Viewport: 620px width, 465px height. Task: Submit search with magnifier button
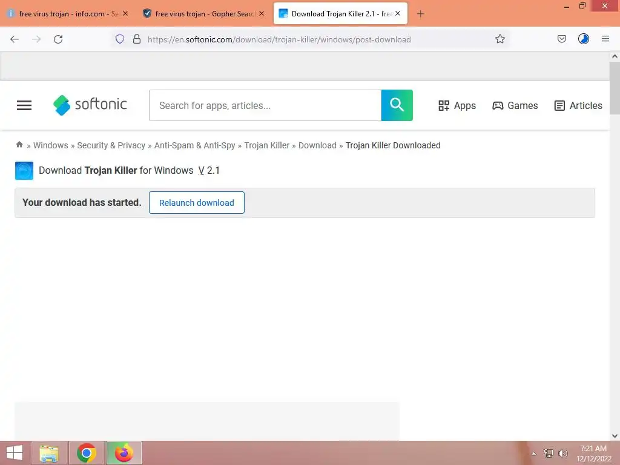point(397,105)
